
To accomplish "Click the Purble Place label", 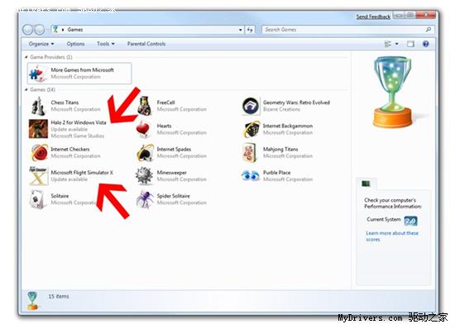I will pyautogui.click(x=276, y=173).
